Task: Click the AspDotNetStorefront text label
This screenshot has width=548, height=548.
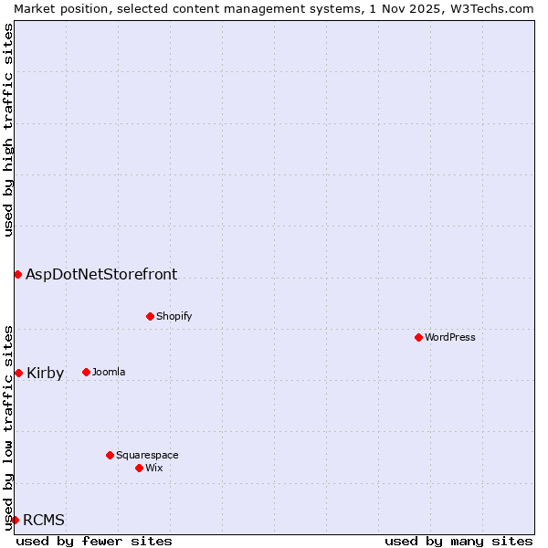Action: [x=101, y=274]
